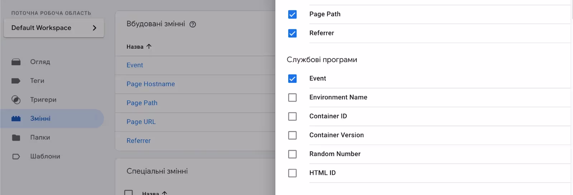Sort Спеціальні змінні by Назва arrow
Image resolution: width=573 pixels, height=195 pixels.
click(164, 193)
